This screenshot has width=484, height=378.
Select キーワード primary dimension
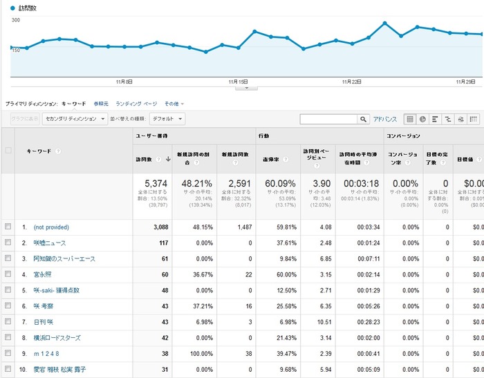[x=74, y=104]
